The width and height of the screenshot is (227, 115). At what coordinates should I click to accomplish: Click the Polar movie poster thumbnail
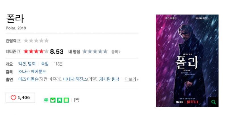(x=187, y=61)
